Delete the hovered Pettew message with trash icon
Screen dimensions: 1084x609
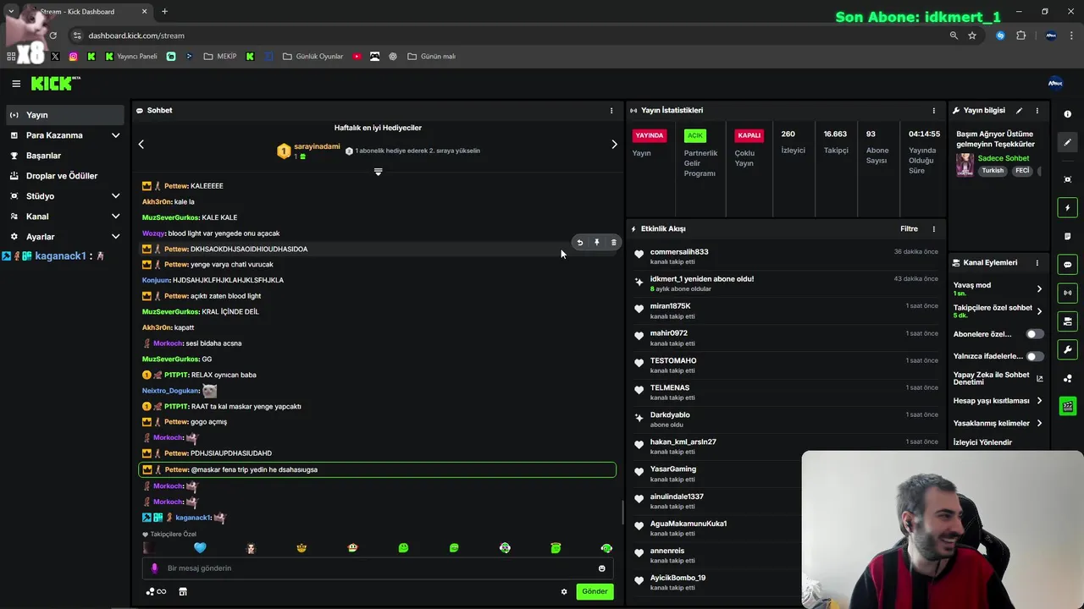click(x=614, y=243)
